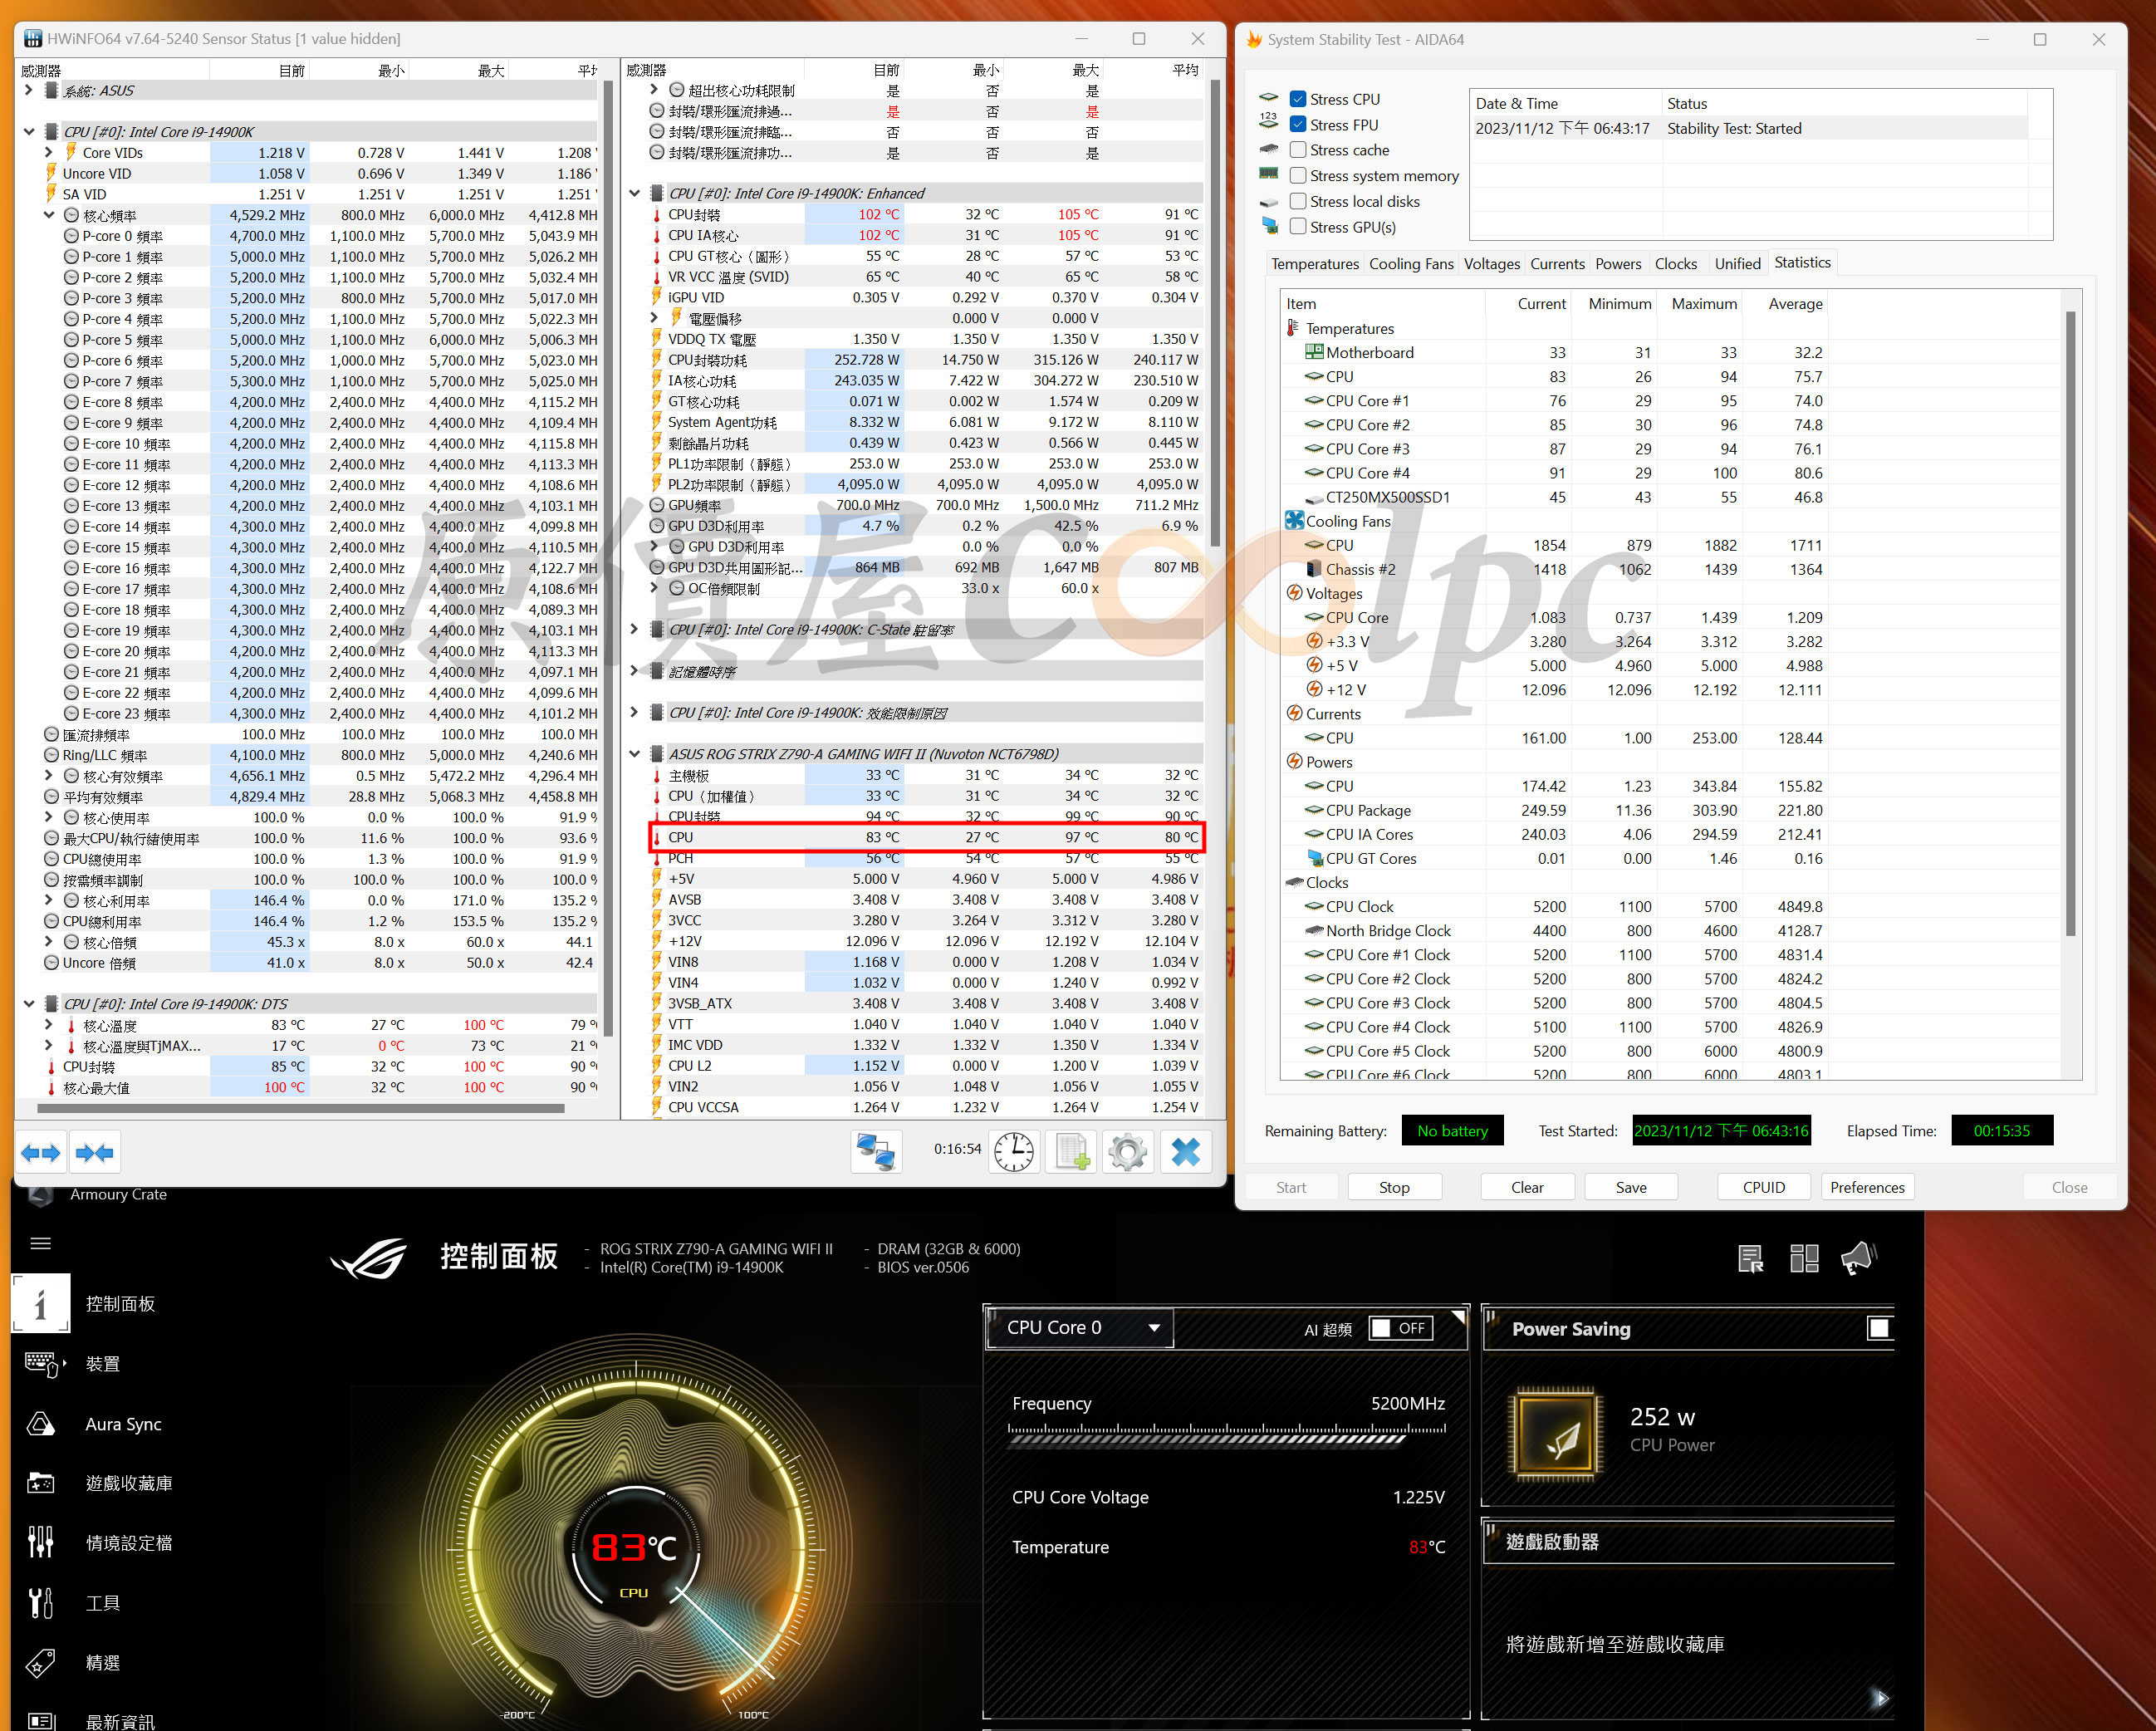The height and width of the screenshot is (1731, 2156).
Task: Click Armoury Crate list view icon
Action: point(1751,1259)
